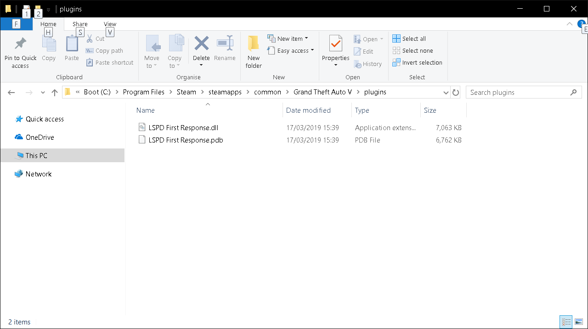The image size is (588, 329).
Task: Switch to the Share tab
Action: click(80, 24)
